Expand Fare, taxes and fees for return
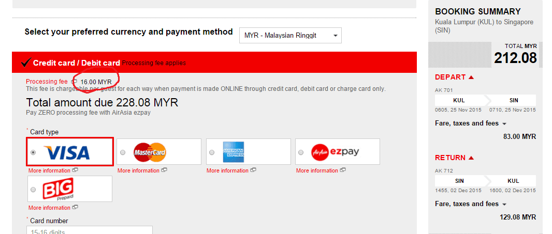This screenshot has width=552, height=234. click(x=471, y=204)
